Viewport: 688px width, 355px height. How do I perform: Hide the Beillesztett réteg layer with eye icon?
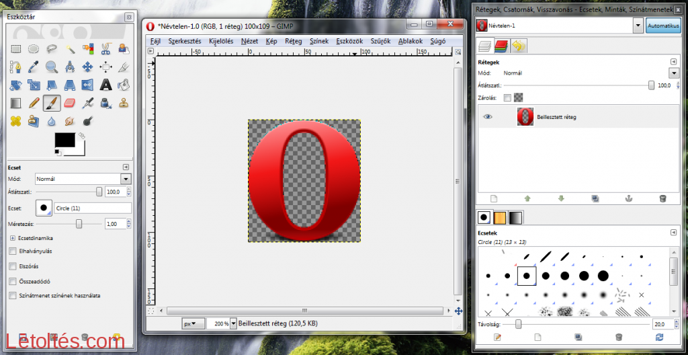488,117
